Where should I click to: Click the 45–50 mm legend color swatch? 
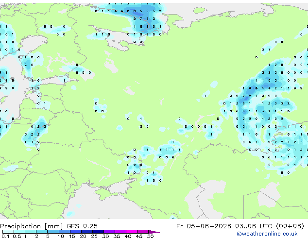point(143,232)
